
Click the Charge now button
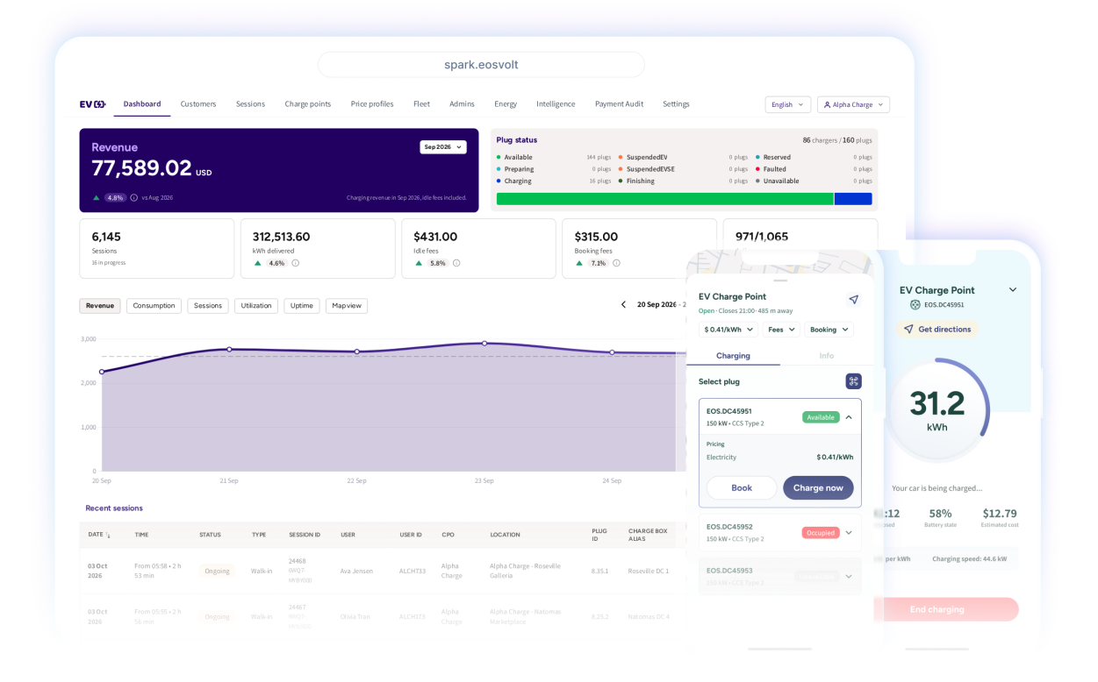[x=818, y=488]
